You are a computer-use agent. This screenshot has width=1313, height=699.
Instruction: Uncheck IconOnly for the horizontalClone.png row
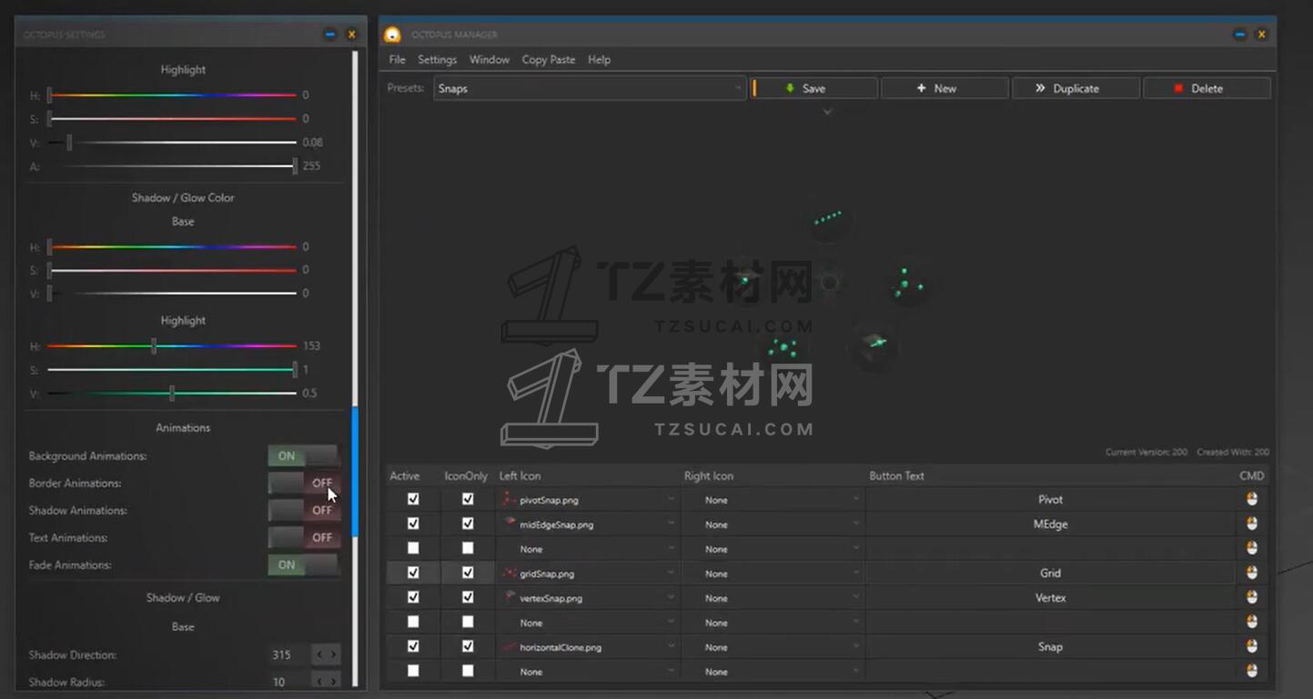point(468,646)
